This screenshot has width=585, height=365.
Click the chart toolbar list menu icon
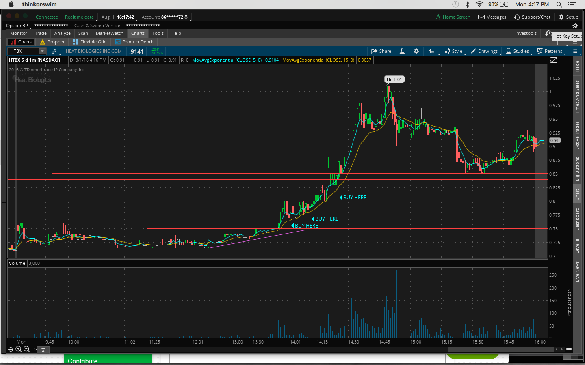coord(575,51)
